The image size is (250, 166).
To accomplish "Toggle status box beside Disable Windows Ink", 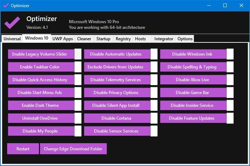I will 230,54.
